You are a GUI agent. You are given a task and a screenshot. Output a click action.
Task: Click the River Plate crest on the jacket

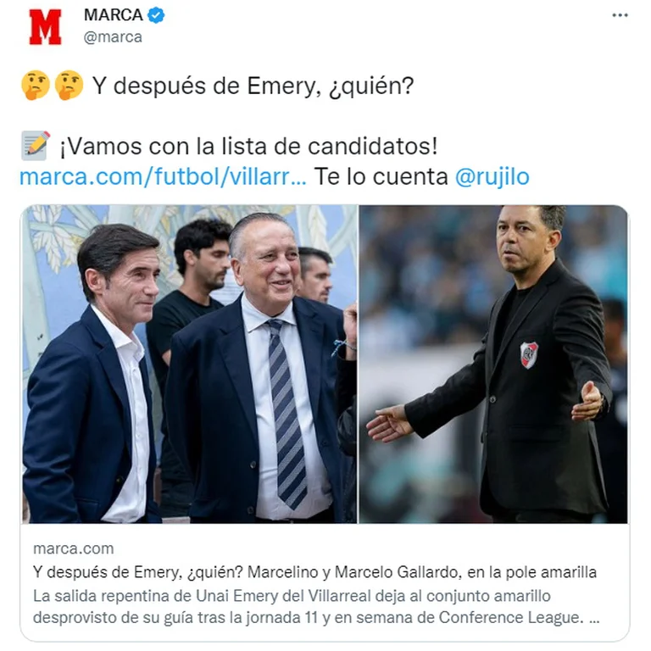529,355
